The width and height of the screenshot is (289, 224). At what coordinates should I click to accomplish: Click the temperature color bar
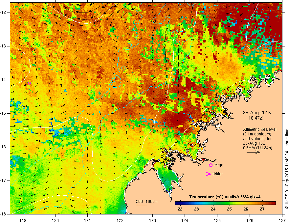225,203
